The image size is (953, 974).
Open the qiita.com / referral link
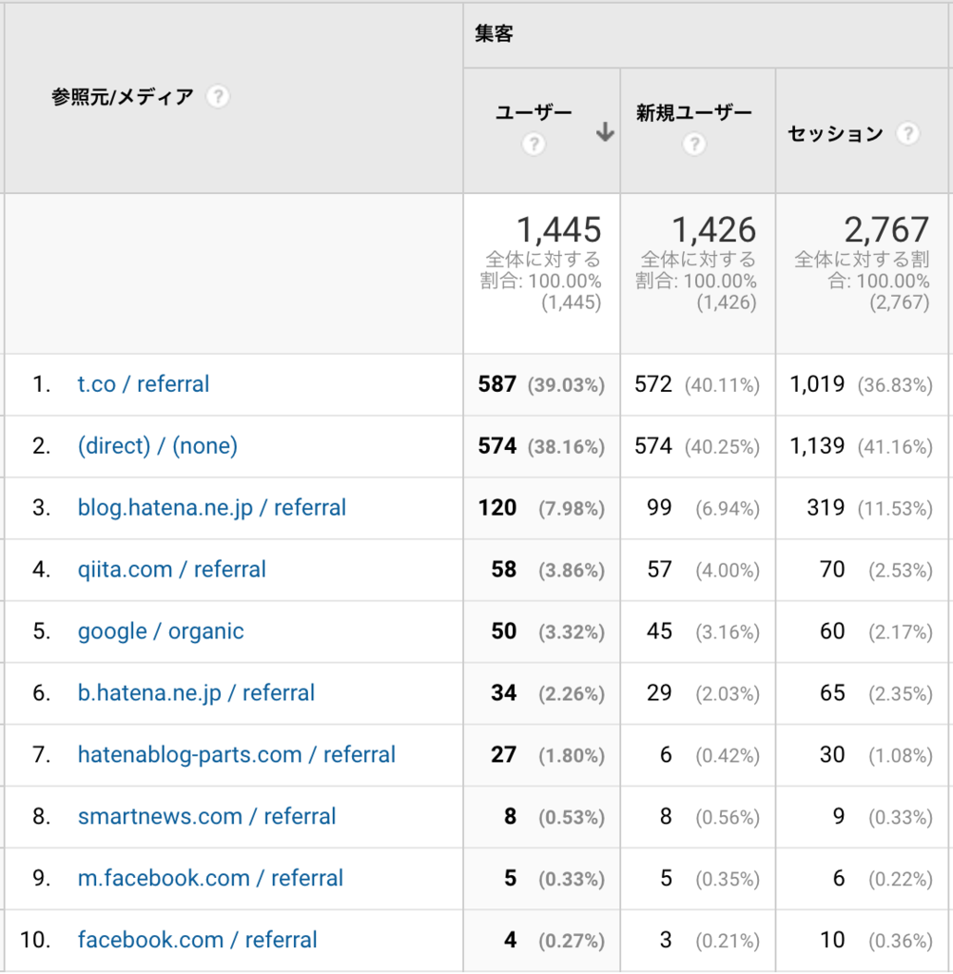click(171, 570)
